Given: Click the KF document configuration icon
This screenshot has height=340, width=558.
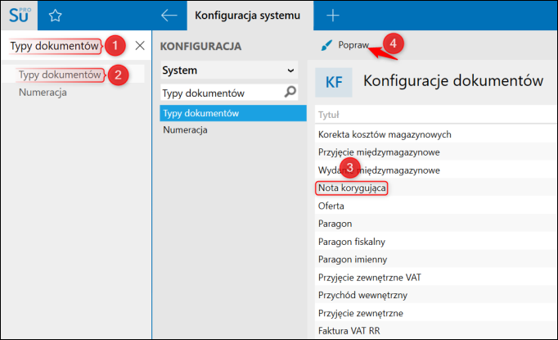Looking at the screenshot, I should pos(334,82).
